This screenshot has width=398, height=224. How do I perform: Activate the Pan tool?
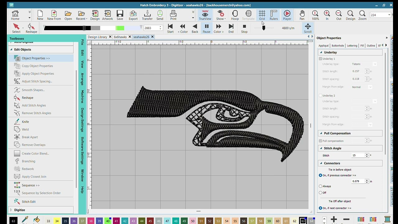(x=302, y=15)
